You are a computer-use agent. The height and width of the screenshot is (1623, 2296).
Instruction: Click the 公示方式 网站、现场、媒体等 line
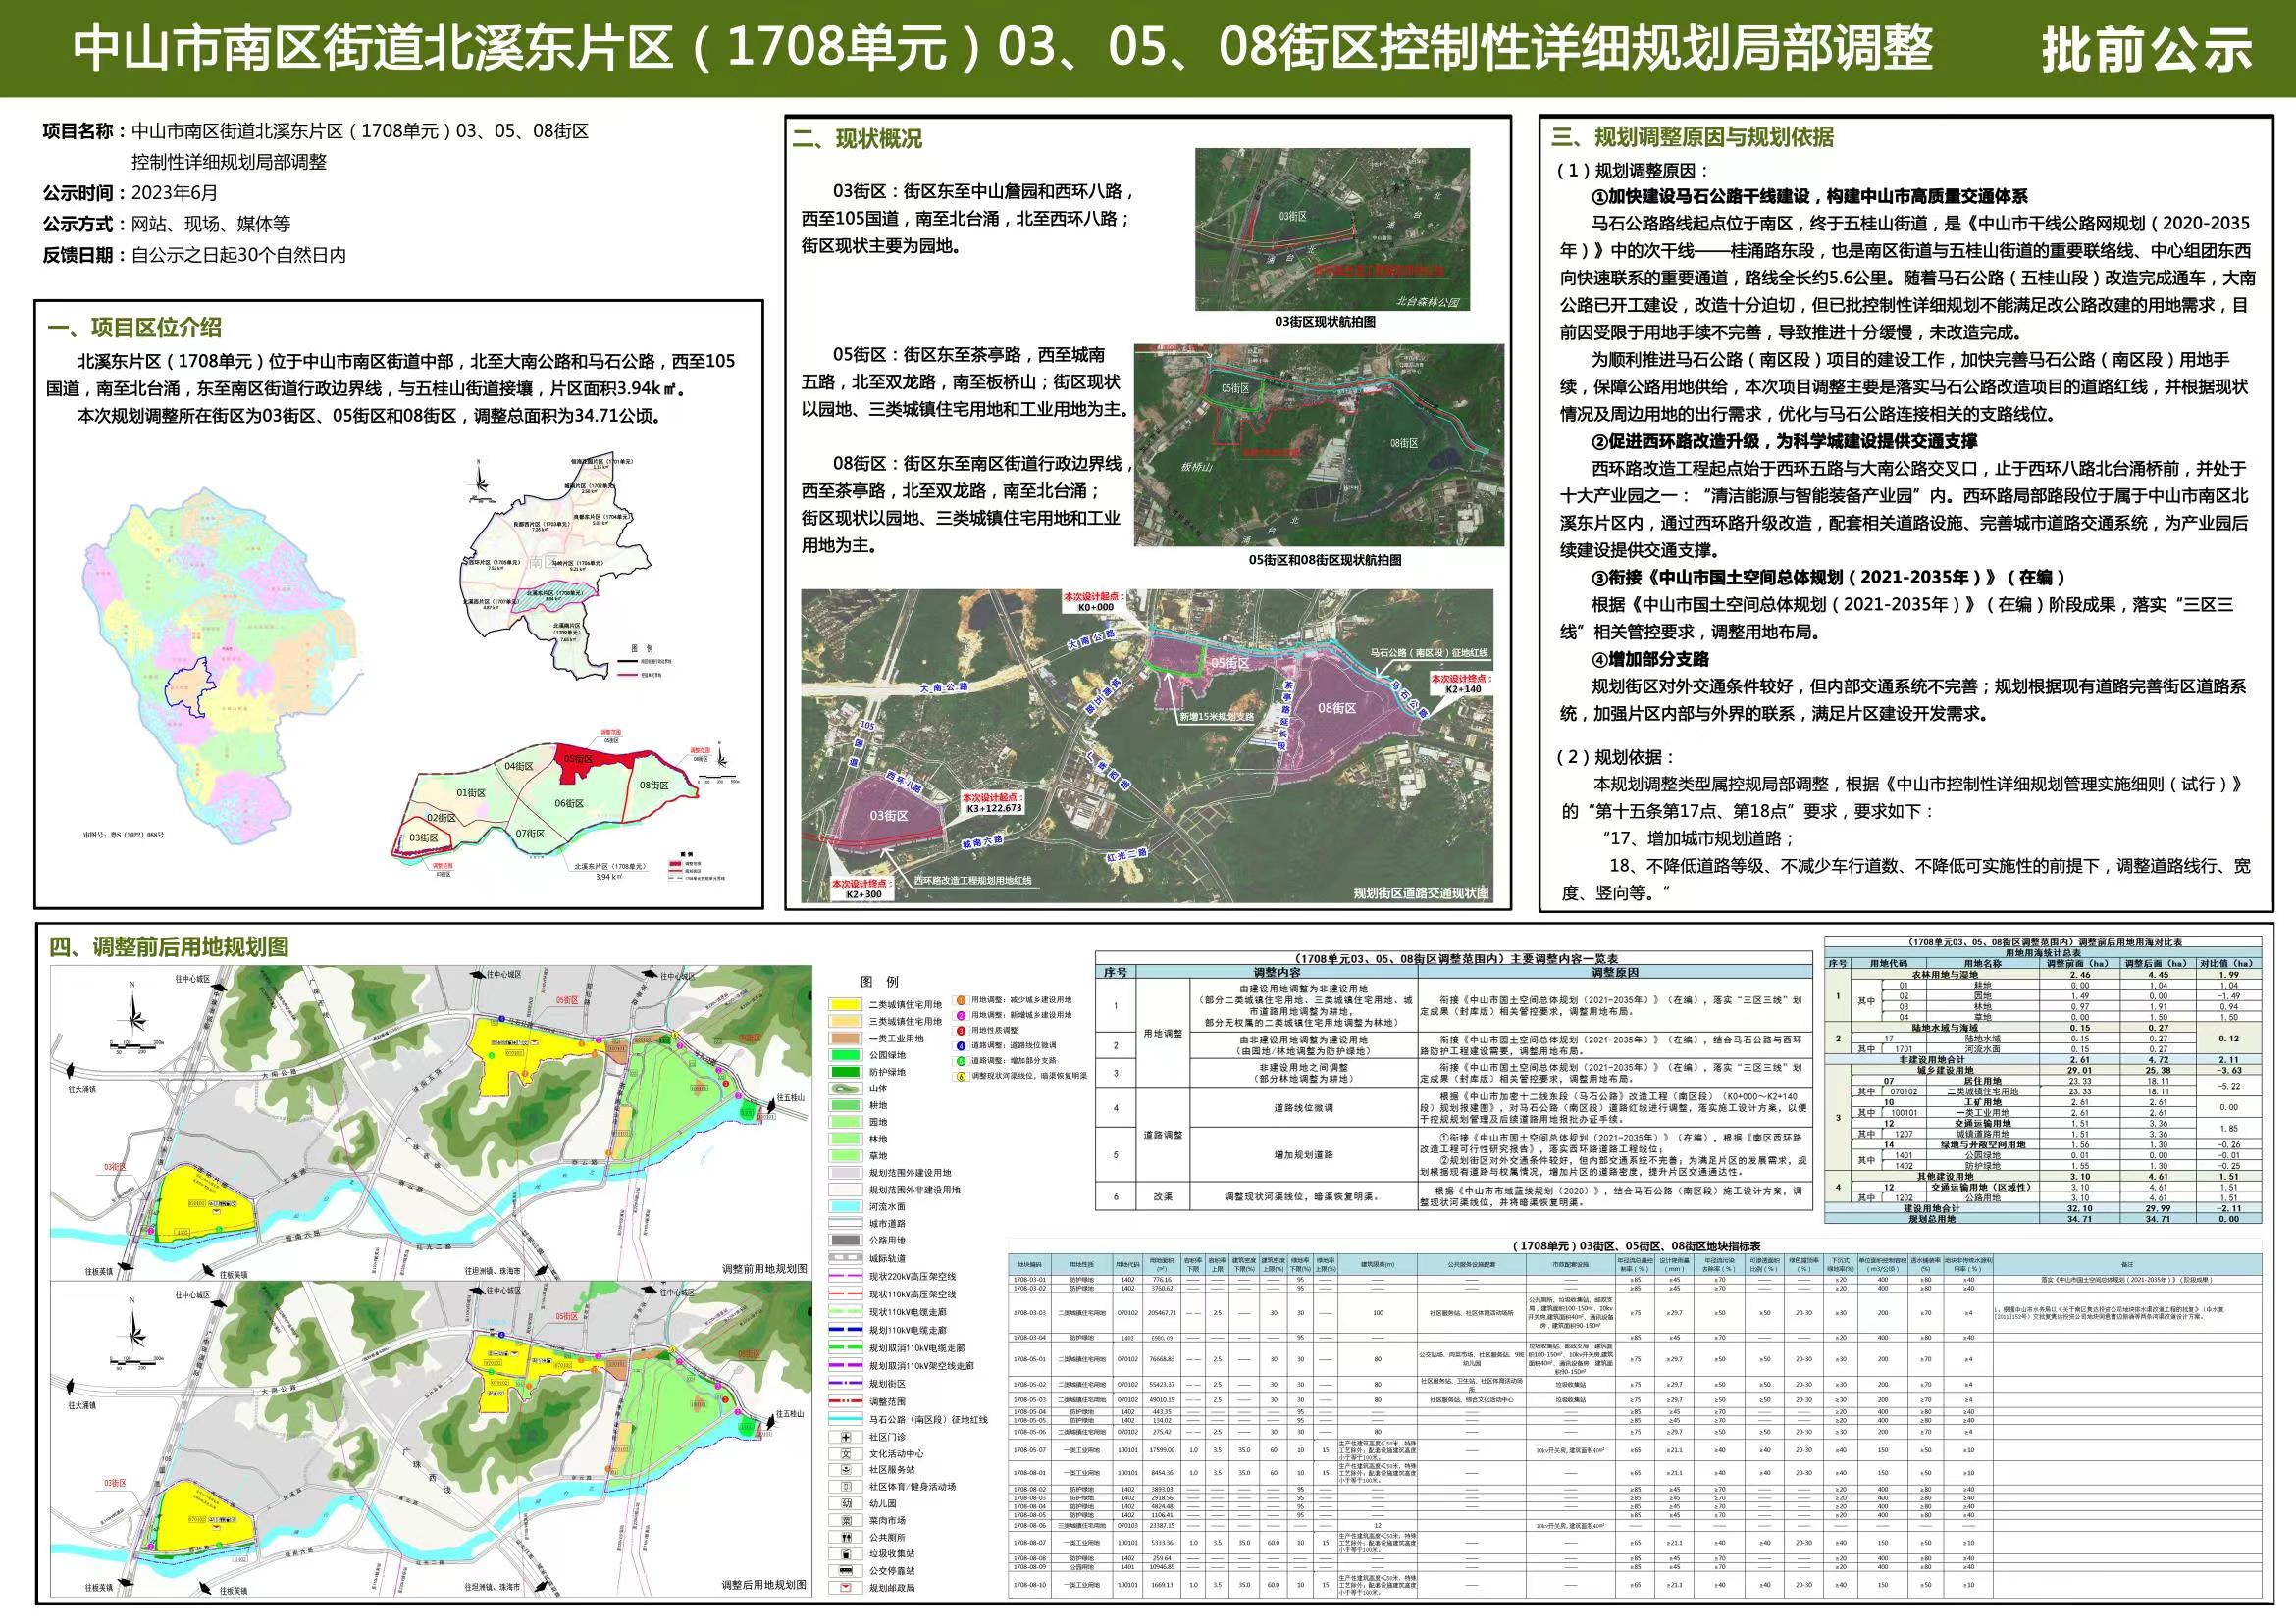(x=166, y=224)
